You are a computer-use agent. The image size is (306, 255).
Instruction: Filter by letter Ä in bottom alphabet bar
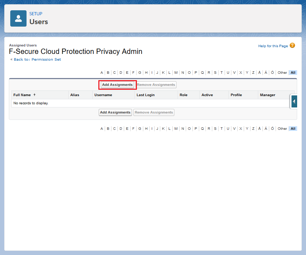[x=266, y=129]
